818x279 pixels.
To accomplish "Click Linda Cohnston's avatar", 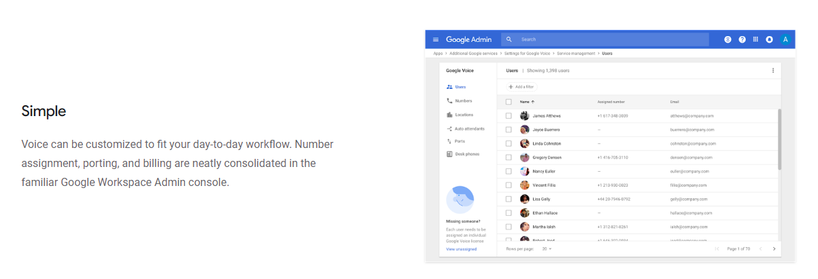I will [x=524, y=143].
